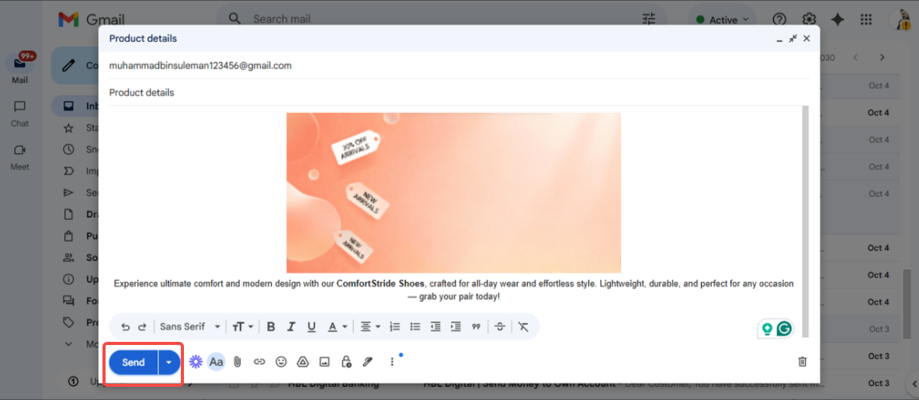
Task: Remove formatting from the selected text
Action: point(523,327)
